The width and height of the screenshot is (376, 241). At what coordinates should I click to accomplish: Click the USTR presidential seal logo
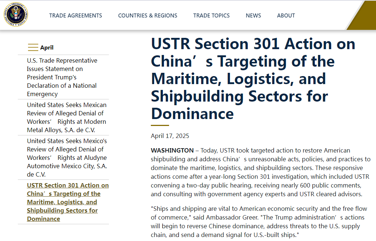16,15
